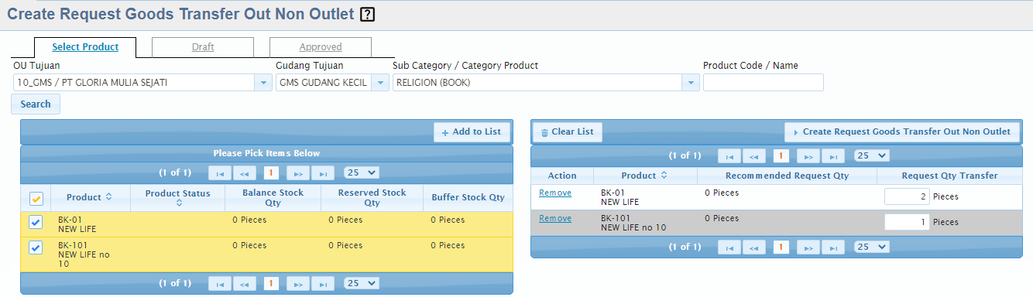Click previous page icon in right bottom paginator
The height and width of the screenshot is (297, 1033).
tap(754, 247)
